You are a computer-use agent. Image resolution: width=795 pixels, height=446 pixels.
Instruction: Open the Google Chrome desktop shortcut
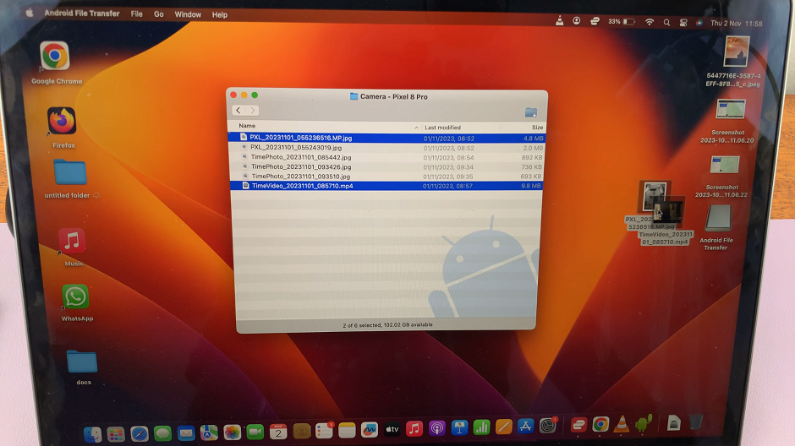click(55, 56)
